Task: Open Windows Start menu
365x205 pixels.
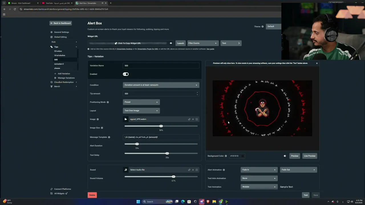Action: pos(138,202)
